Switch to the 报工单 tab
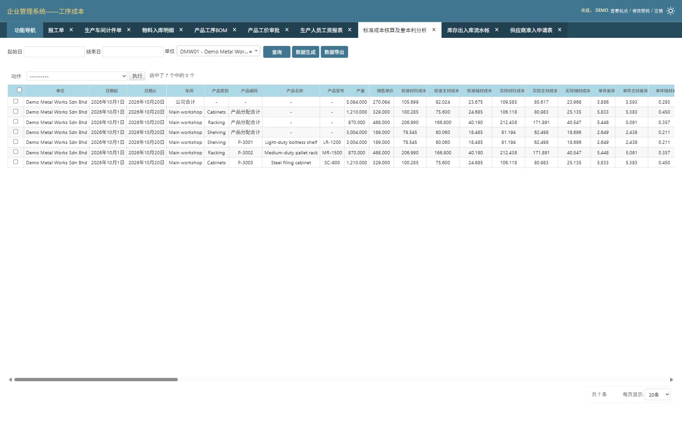Image resolution: width=682 pixels, height=426 pixels. point(56,30)
